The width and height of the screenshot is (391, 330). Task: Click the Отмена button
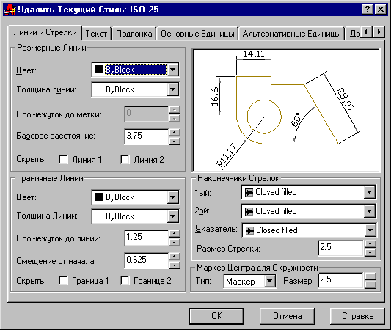(x=287, y=316)
